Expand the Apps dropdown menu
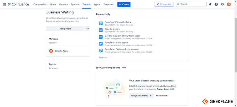This screenshot has width=237, height=107. click(x=97, y=4)
